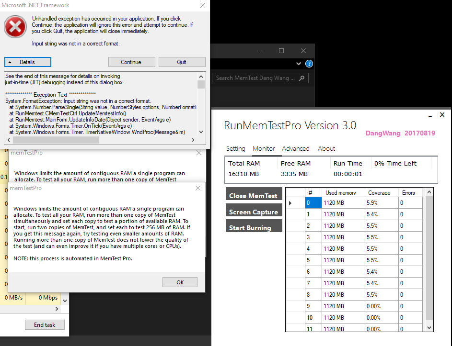Click the grid scrollbar down arrow
This screenshot has width=452, height=346.
point(429,328)
